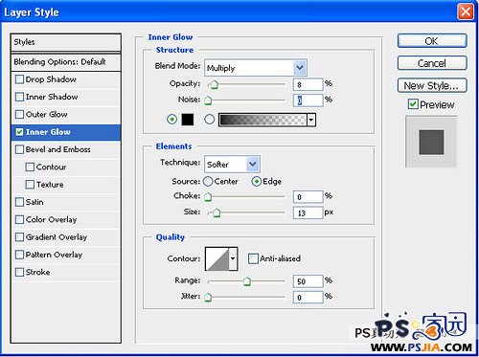The image size is (479, 357).
Task: Enable the Bevel and Emboss checkbox
Action: (x=19, y=149)
